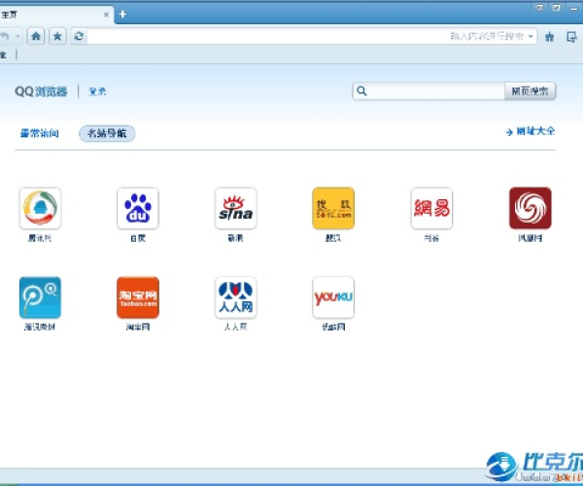Open the Tencent site tile
This screenshot has width=583, height=486.
point(40,208)
